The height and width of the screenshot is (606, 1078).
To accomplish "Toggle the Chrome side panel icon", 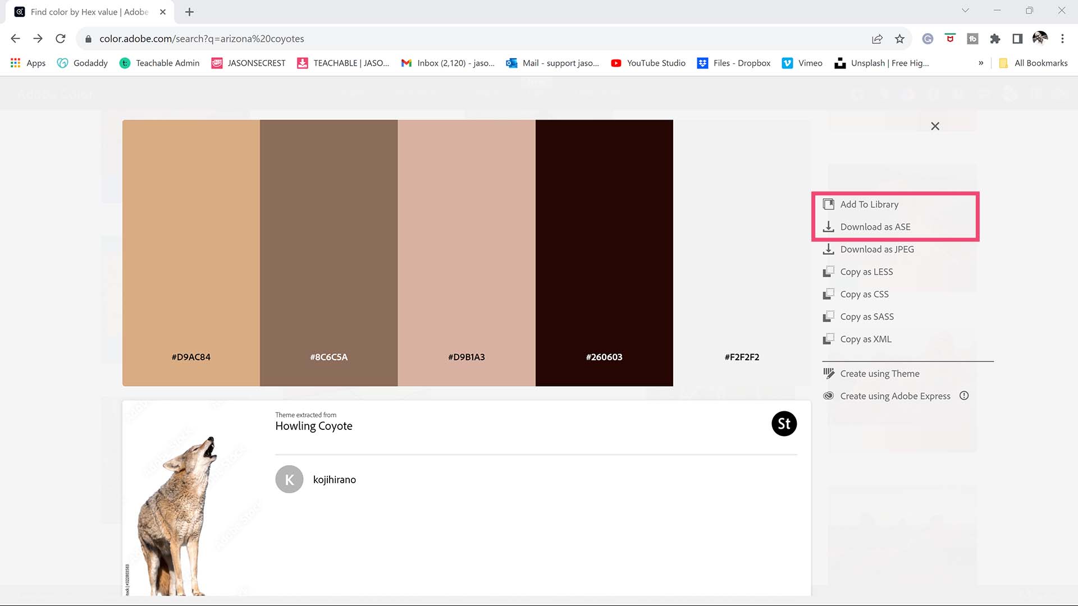I will (1017, 39).
